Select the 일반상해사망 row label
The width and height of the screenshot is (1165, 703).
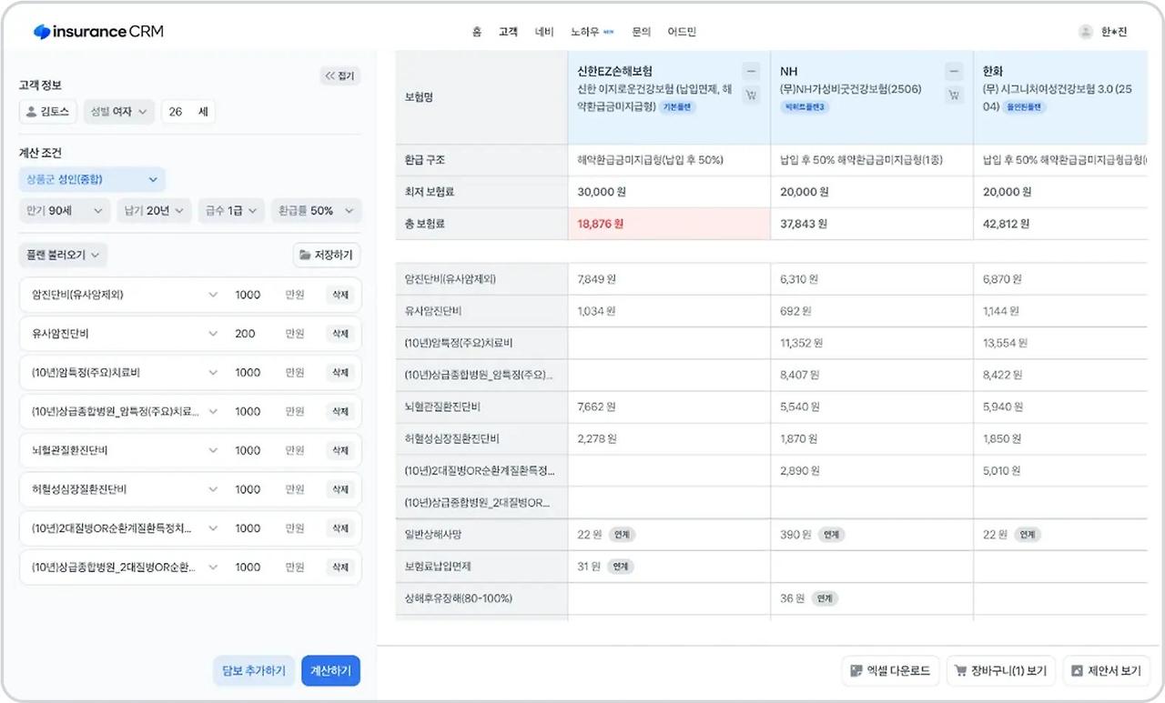(x=481, y=535)
